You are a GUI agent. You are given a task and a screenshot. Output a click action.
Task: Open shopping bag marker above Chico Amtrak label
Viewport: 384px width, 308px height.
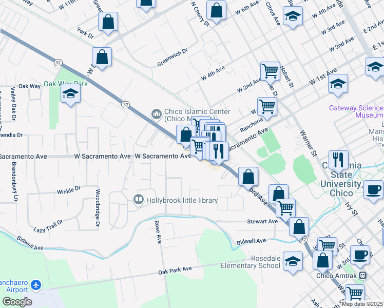tap(322, 261)
